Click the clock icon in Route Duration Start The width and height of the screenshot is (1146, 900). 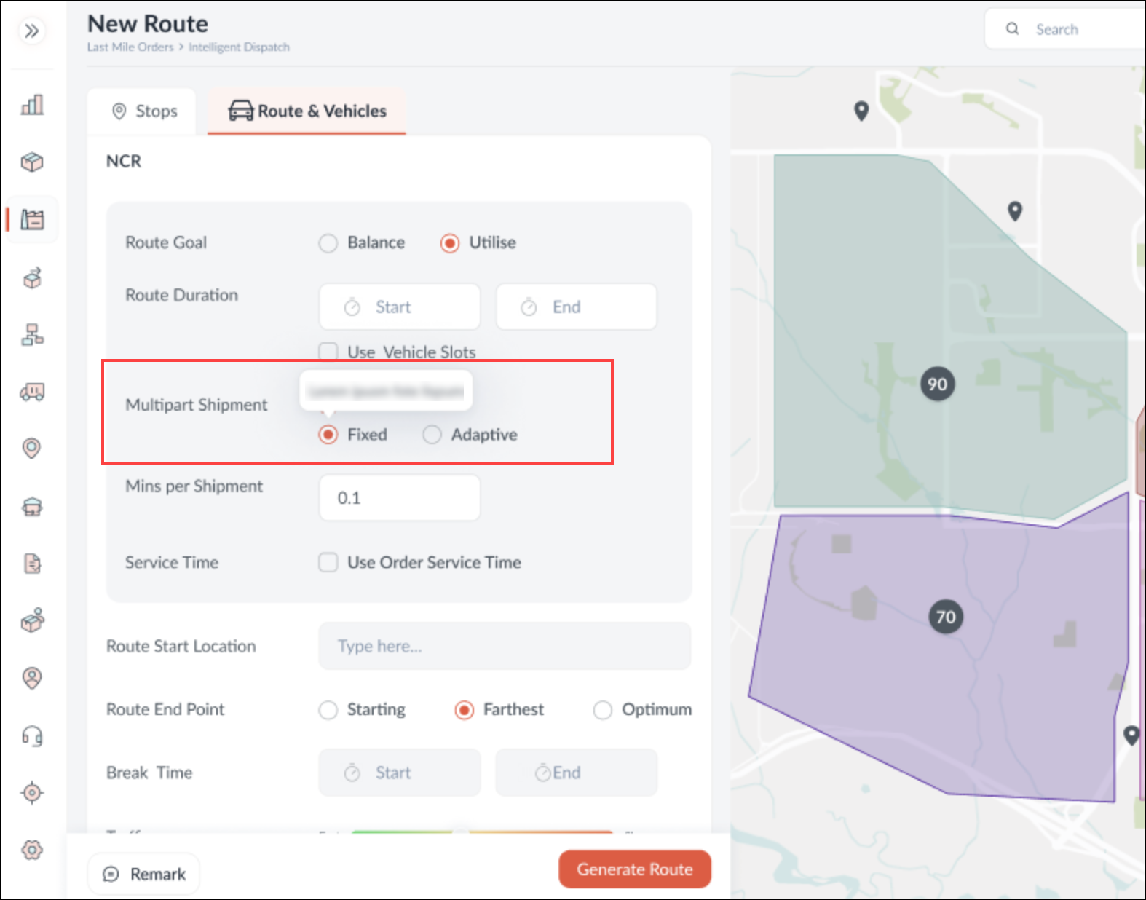[x=352, y=307]
